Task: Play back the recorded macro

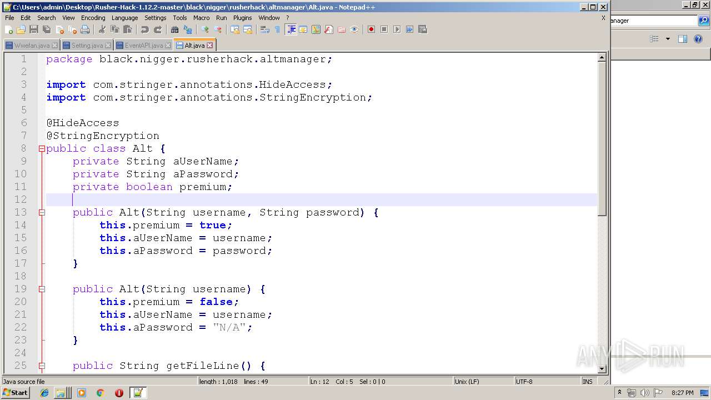Action: [397, 29]
